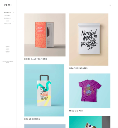
Task: View the purple t-shirt thumbnail
Action: [90, 91]
